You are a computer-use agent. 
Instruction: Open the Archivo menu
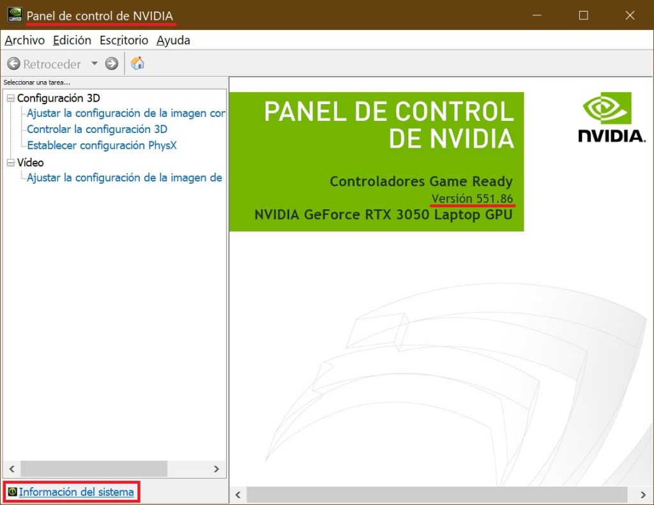tap(24, 40)
